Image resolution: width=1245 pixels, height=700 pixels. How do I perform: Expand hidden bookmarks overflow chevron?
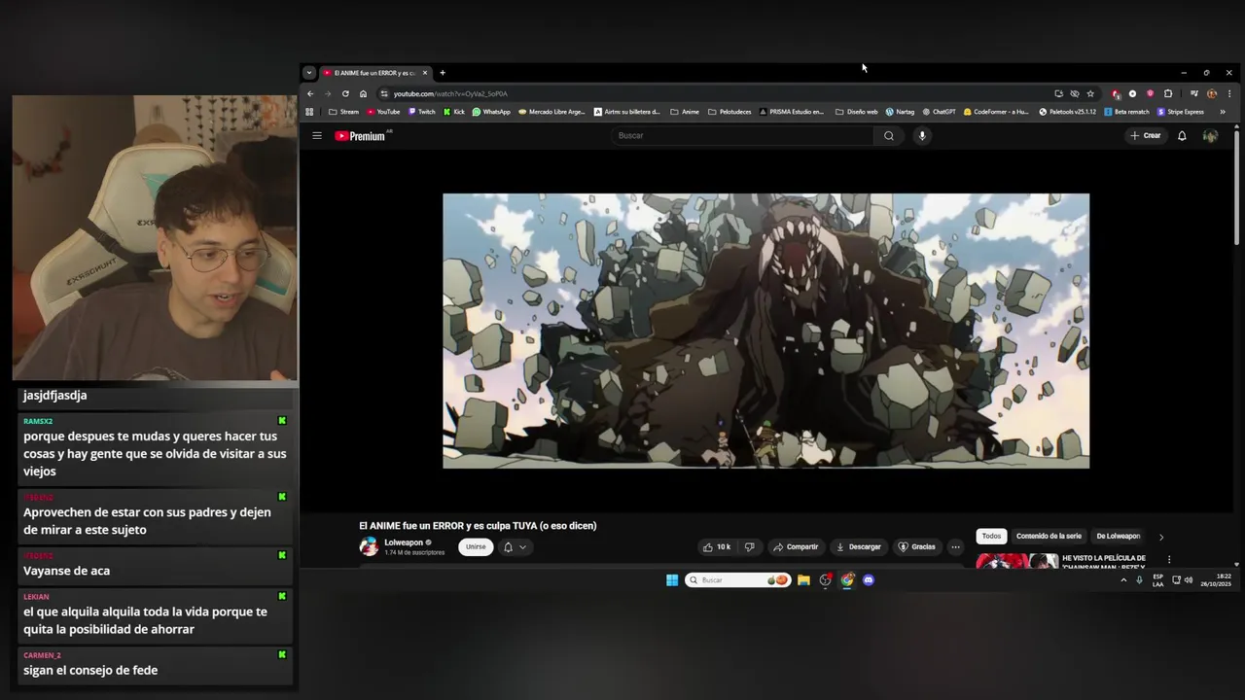(x=1223, y=112)
